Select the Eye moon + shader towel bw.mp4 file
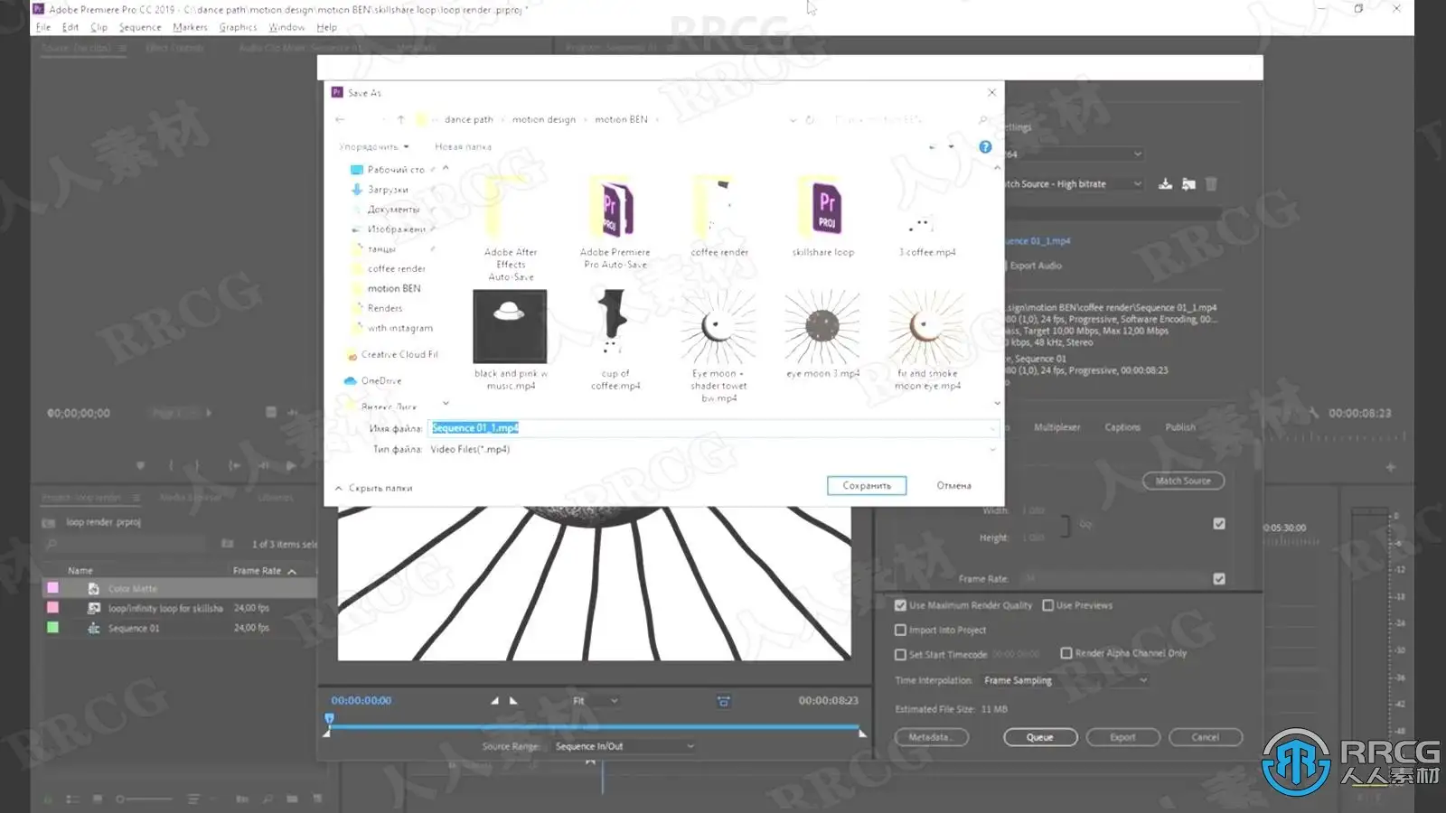 [719, 346]
